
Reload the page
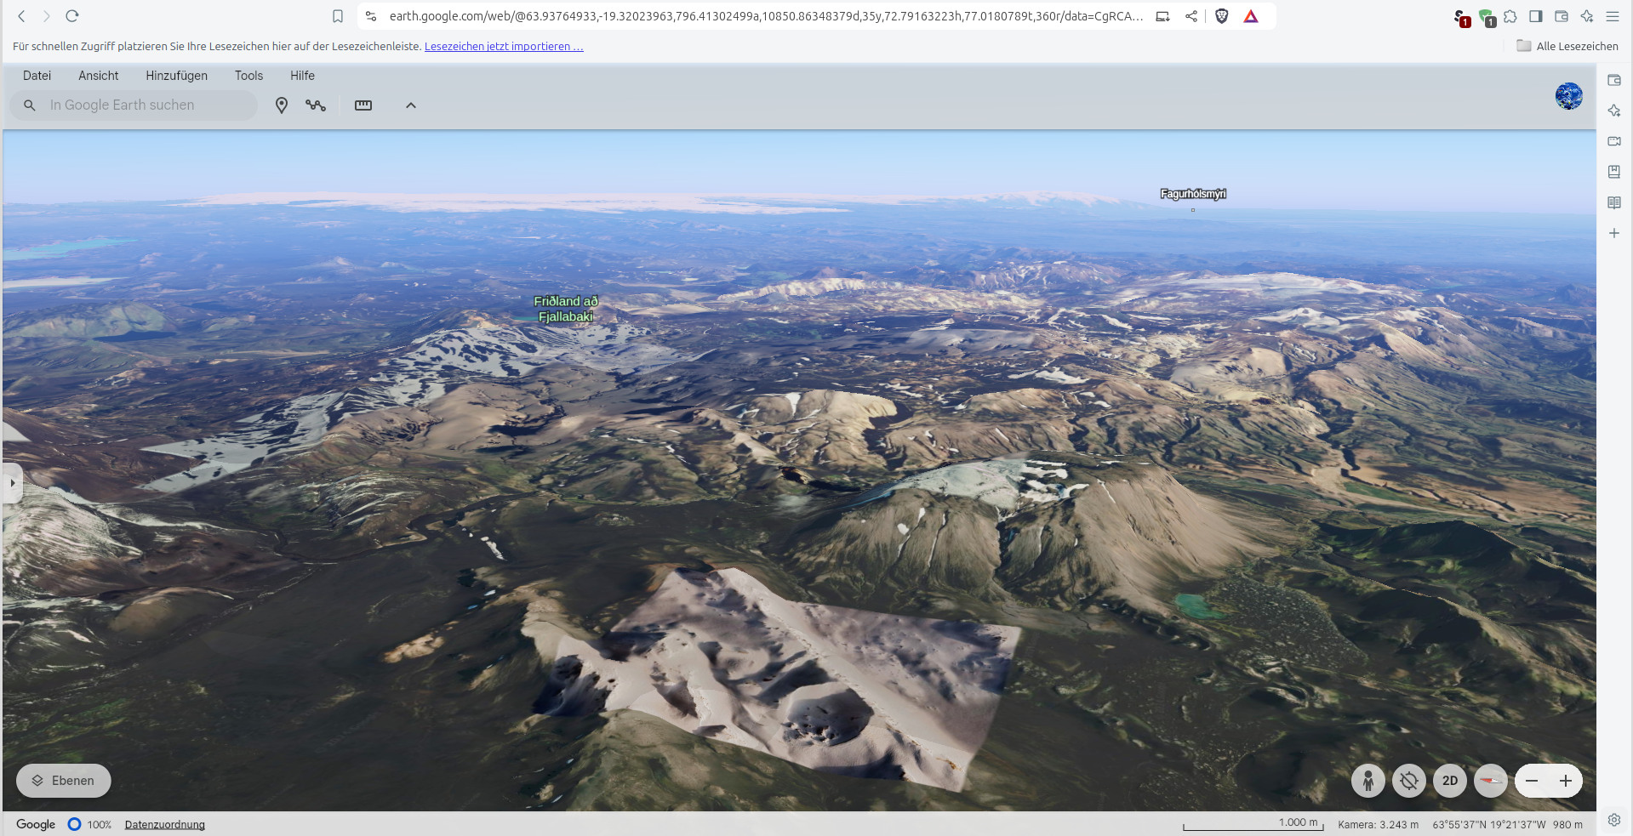[72, 16]
